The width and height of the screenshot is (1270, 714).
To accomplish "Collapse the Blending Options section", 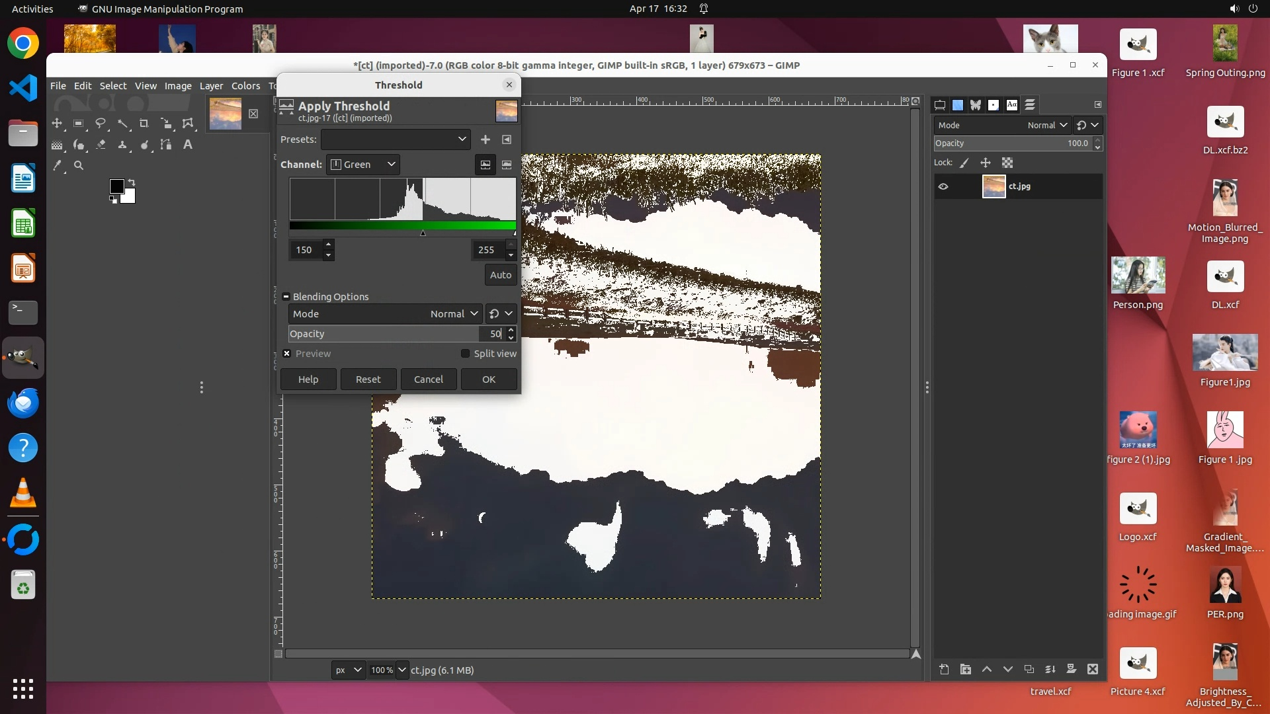I will (286, 297).
